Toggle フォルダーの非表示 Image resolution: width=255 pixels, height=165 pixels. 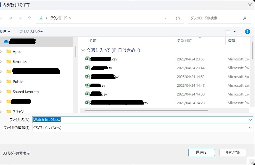point(16,153)
